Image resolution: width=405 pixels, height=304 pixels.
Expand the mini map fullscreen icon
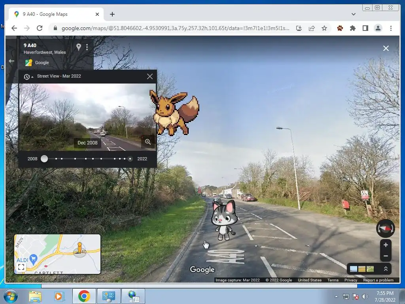click(21, 267)
